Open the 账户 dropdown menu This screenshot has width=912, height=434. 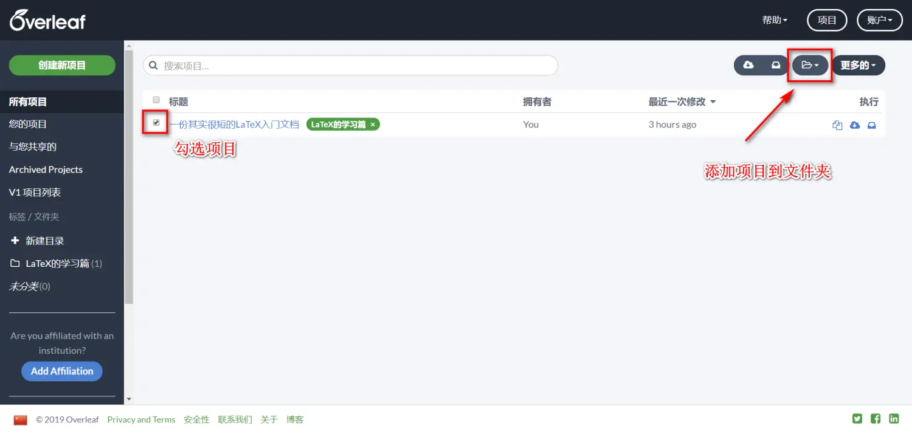click(880, 20)
